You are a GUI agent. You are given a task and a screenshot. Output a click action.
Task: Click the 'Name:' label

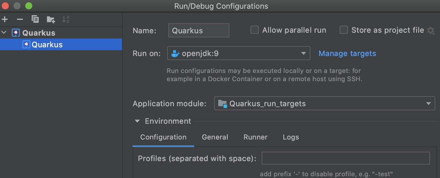click(x=145, y=30)
